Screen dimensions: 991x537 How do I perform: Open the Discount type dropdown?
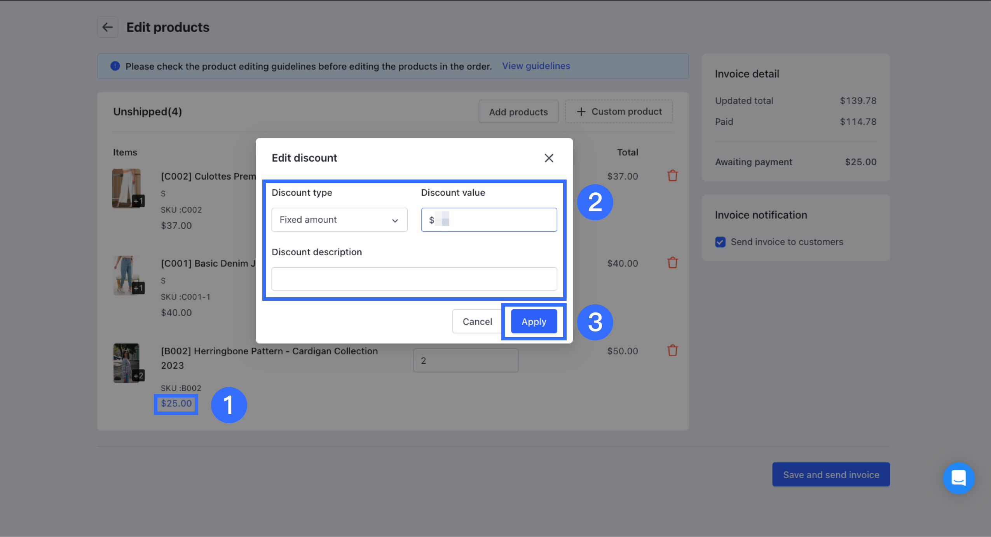pyautogui.click(x=339, y=220)
